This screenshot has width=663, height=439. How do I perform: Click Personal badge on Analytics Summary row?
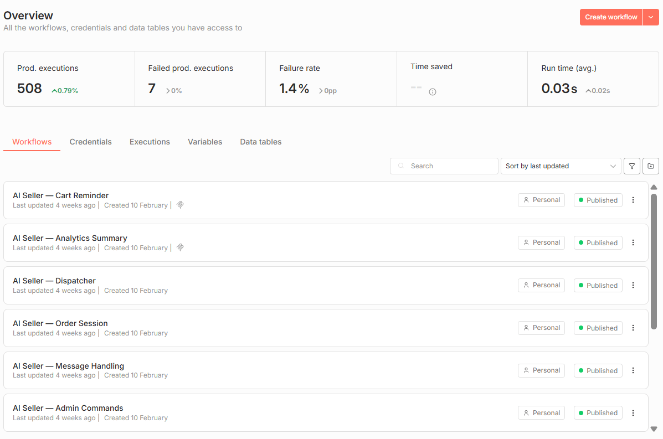coord(541,242)
